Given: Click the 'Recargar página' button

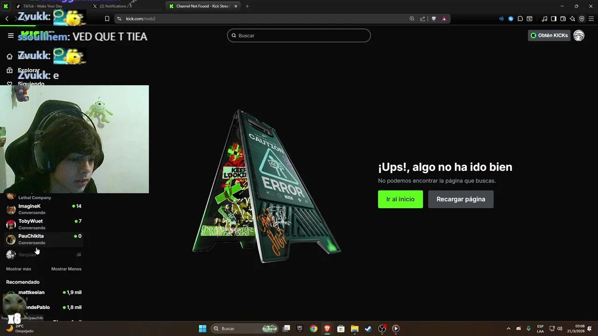Looking at the screenshot, I should tap(461, 199).
